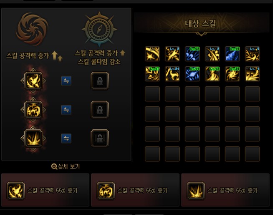The width and height of the screenshot is (273, 215).
Task: Choose the Lv.4 skill icon
Action: click(x=252, y=74)
